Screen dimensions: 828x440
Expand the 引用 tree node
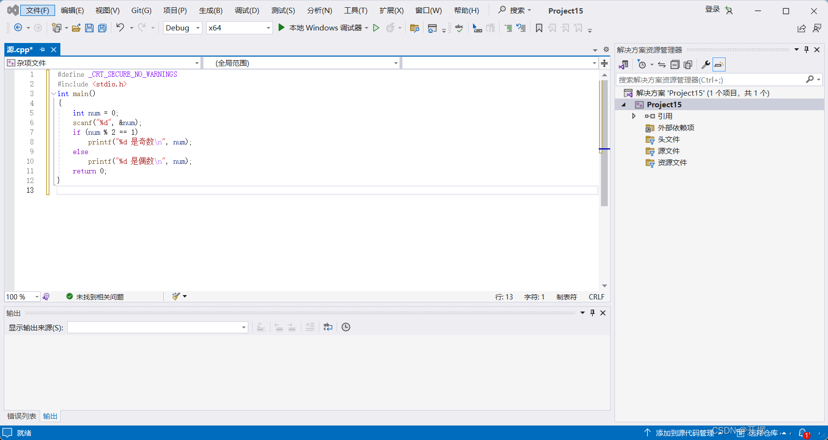(x=634, y=116)
